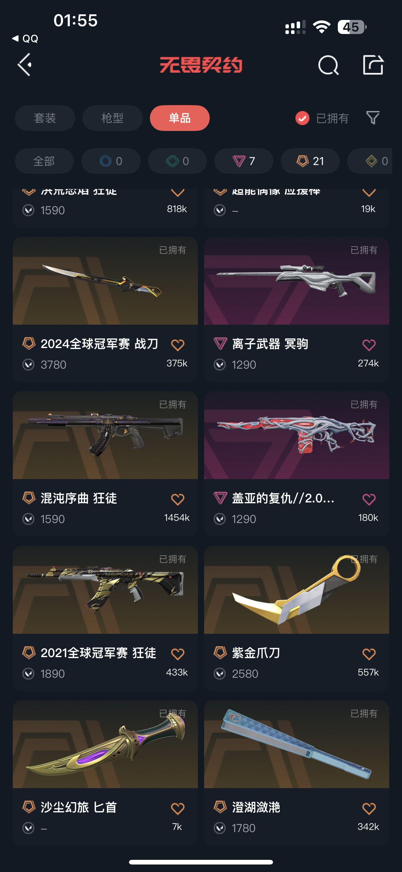The height and width of the screenshot is (872, 402).
Task: Filter by pink tier with 7 items
Action: click(244, 161)
